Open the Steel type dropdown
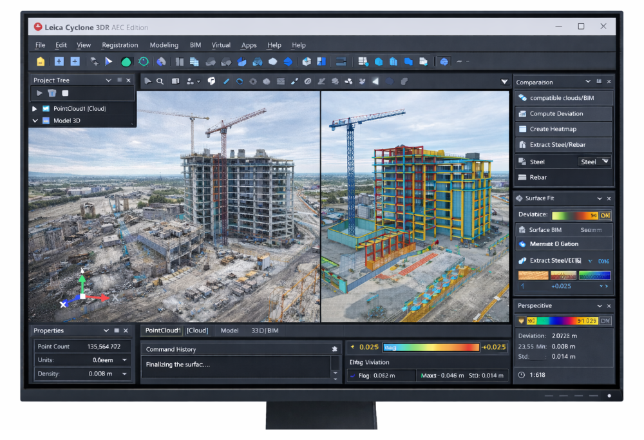The height and width of the screenshot is (440, 644). pyautogui.click(x=594, y=162)
